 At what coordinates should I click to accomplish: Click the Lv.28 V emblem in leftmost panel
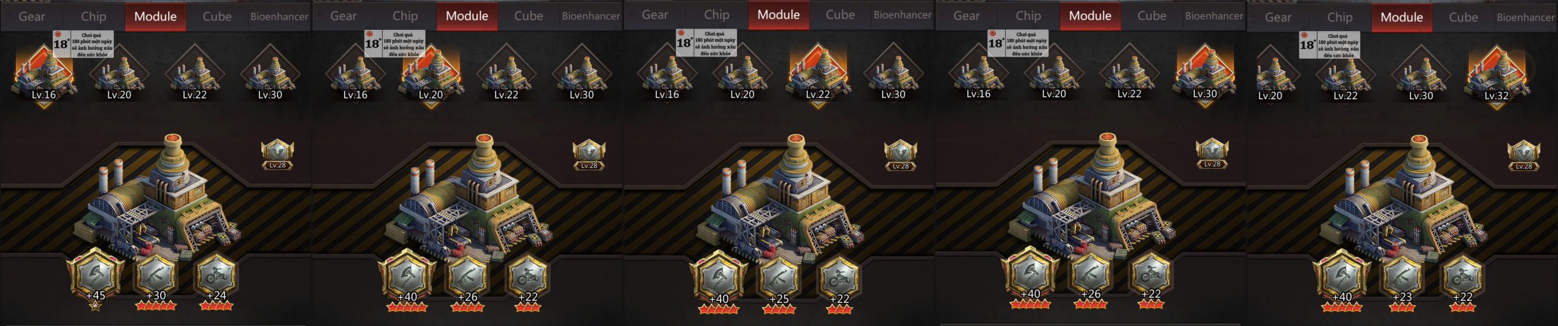pos(278,155)
